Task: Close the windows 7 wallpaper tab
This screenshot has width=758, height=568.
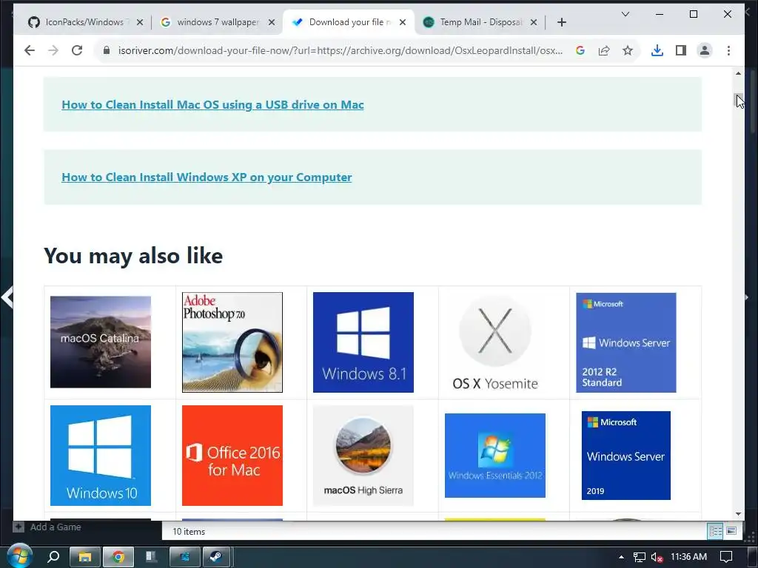Action: coord(272,22)
